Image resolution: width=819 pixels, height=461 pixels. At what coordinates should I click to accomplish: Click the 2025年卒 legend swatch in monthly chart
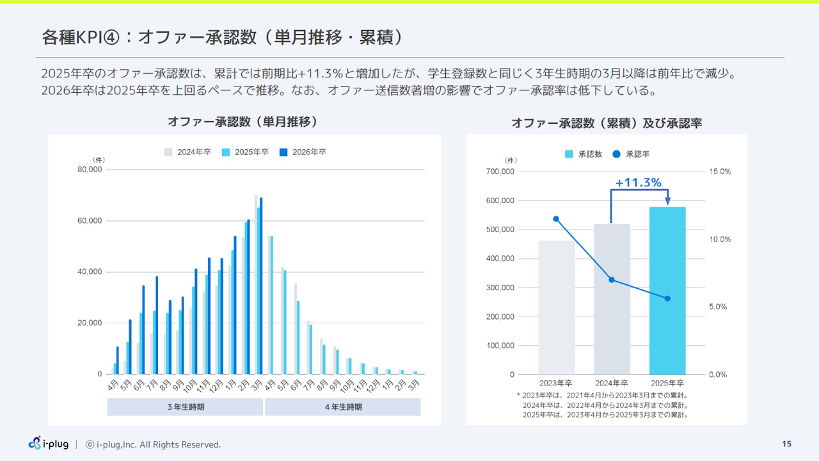(x=226, y=152)
